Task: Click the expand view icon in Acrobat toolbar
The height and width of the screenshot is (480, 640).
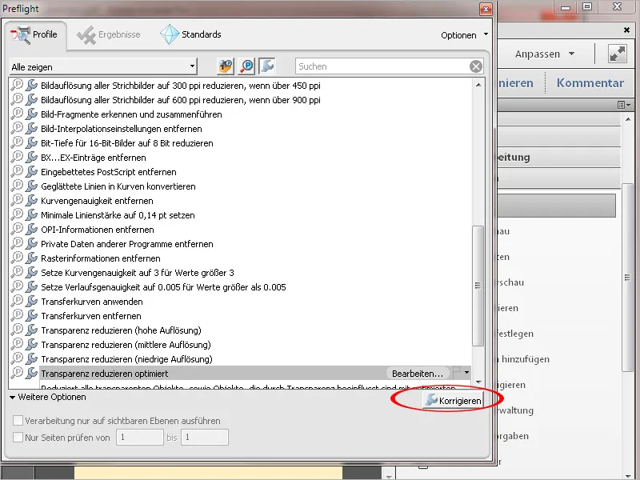Action: (x=617, y=54)
